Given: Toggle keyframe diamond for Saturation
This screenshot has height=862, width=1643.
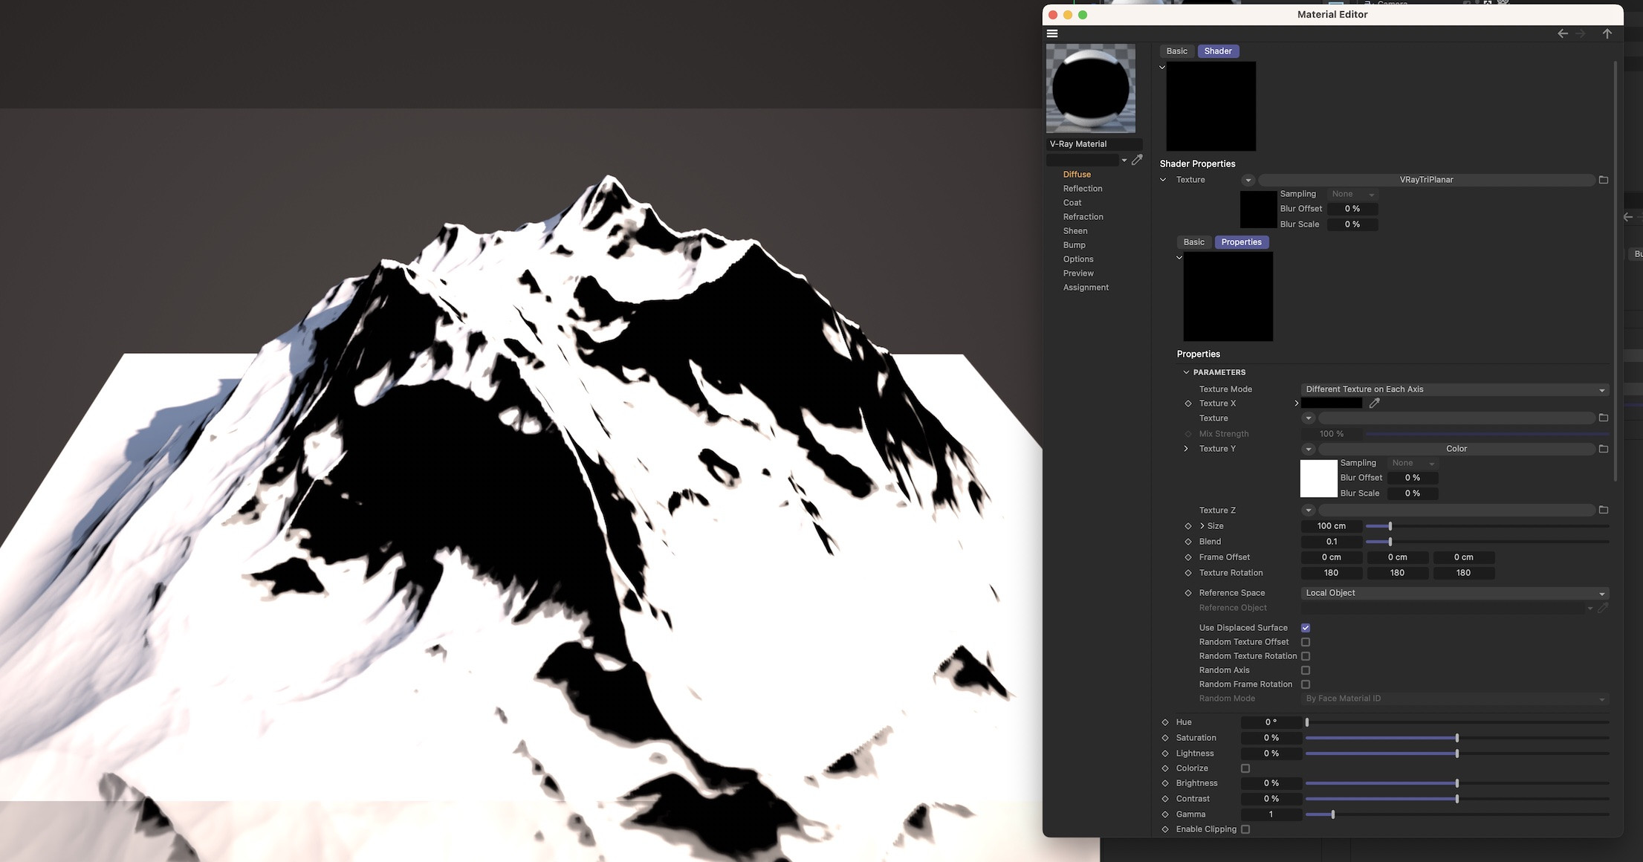Looking at the screenshot, I should point(1164,738).
